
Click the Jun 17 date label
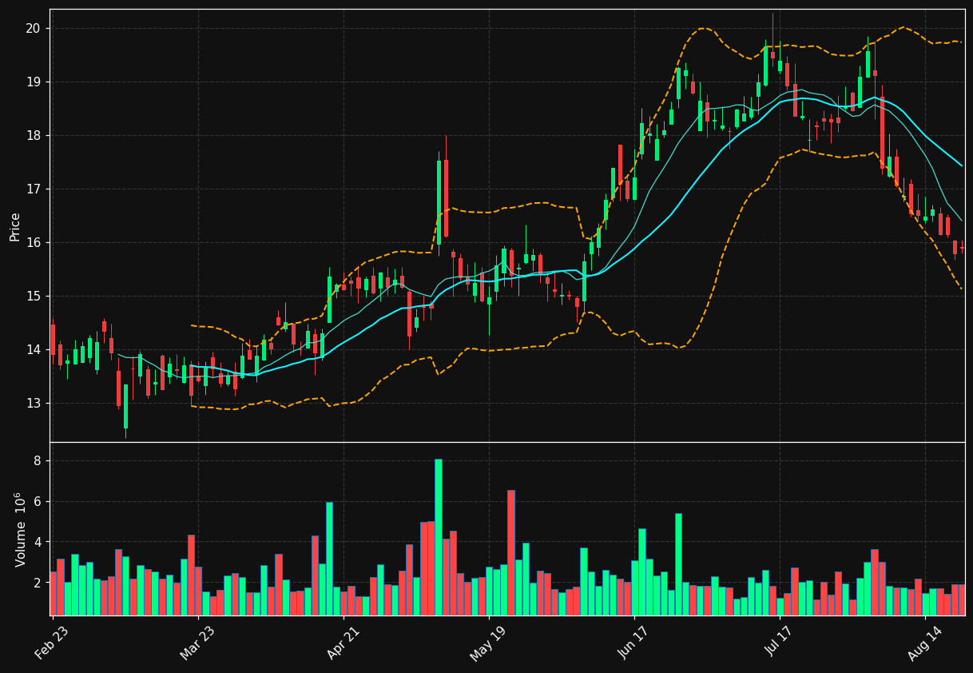(x=633, y=643)
